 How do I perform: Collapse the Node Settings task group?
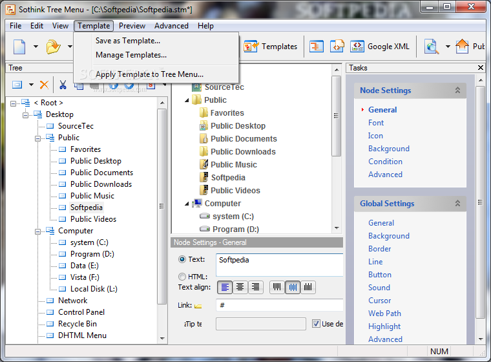pos(457,90)
